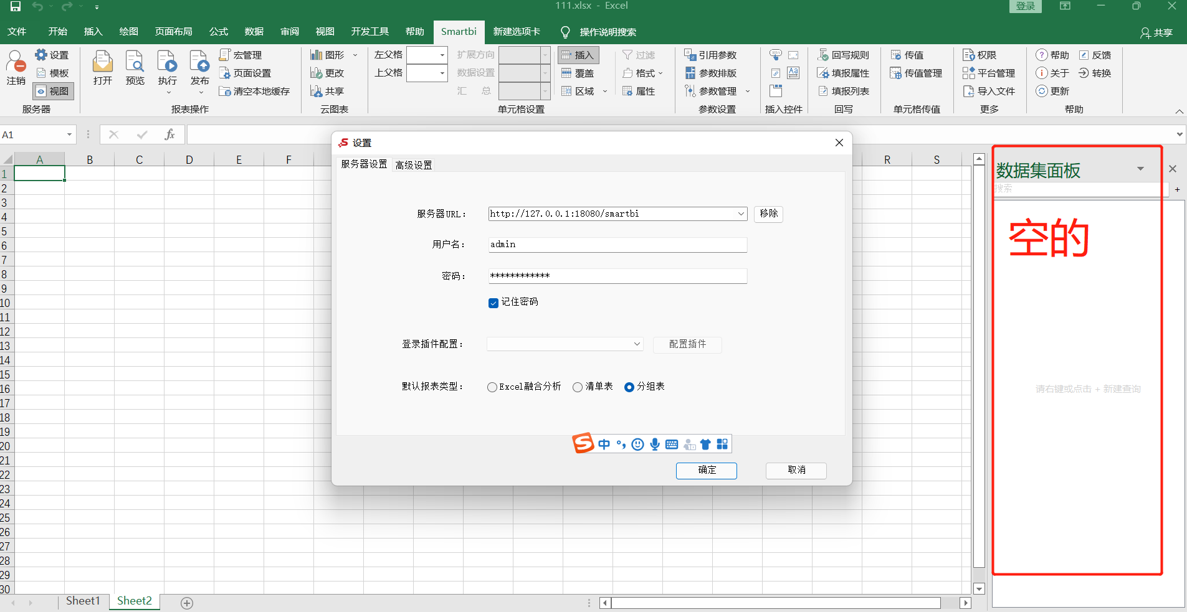Click 填报属性 fill-in properties
This screenshot has width=1187, height=612.
[x=843, y=73]
